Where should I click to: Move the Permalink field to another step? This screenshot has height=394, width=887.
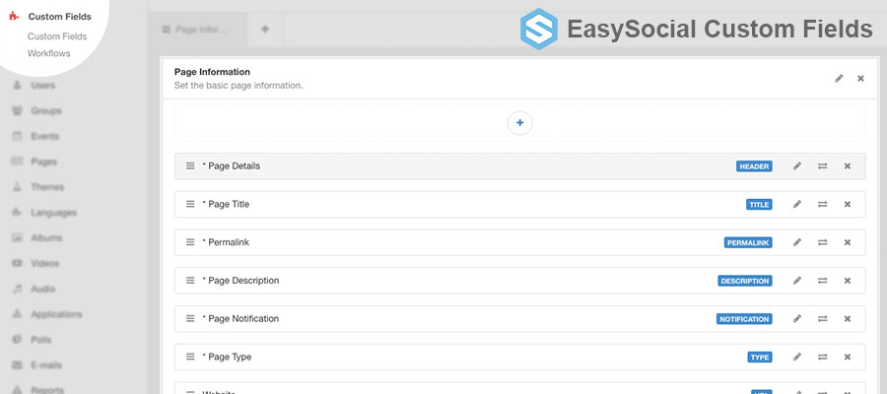pos(823,242)
